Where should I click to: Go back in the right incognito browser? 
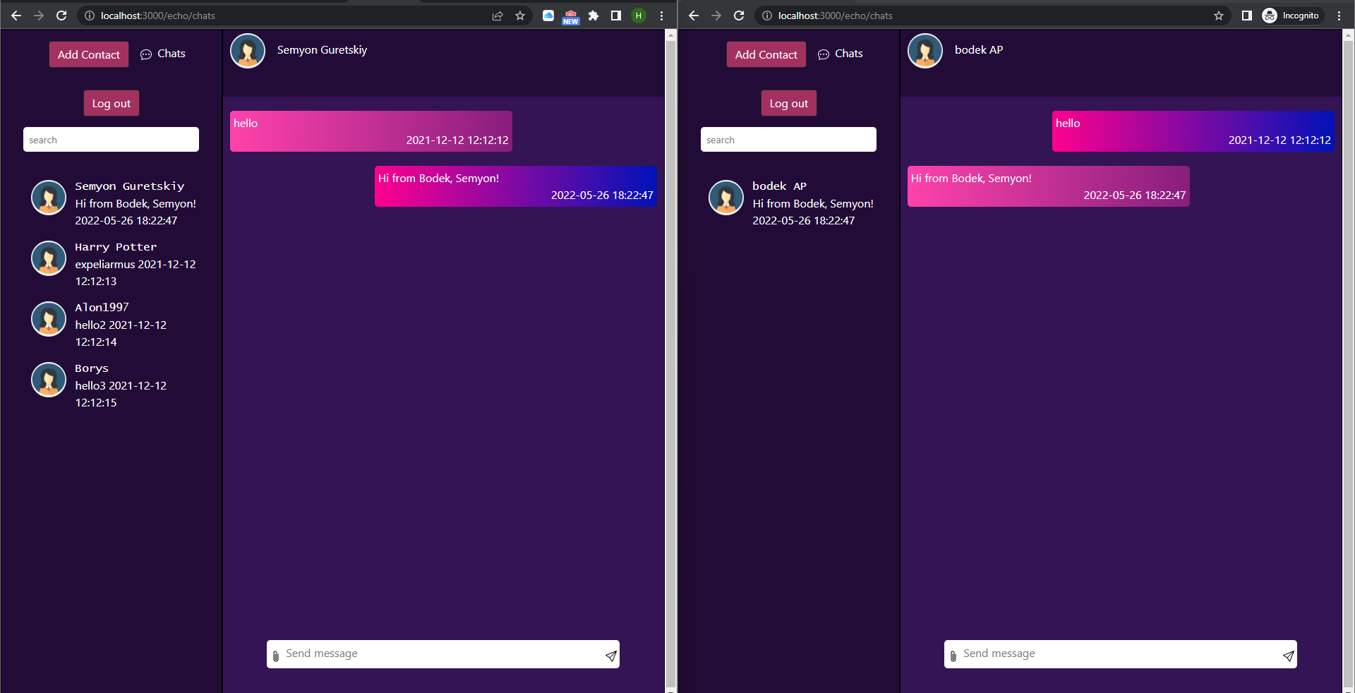694,16
